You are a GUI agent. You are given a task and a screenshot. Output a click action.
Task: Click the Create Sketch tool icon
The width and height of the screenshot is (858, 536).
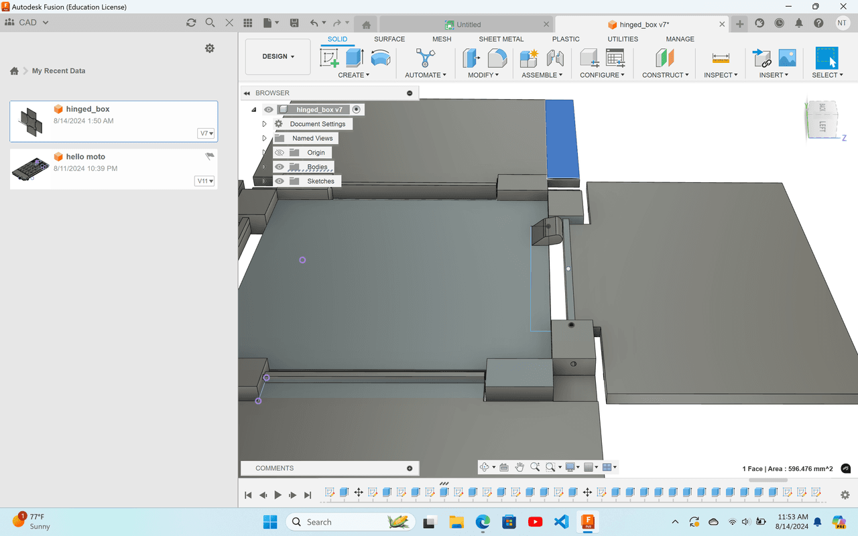coord(330,58)
